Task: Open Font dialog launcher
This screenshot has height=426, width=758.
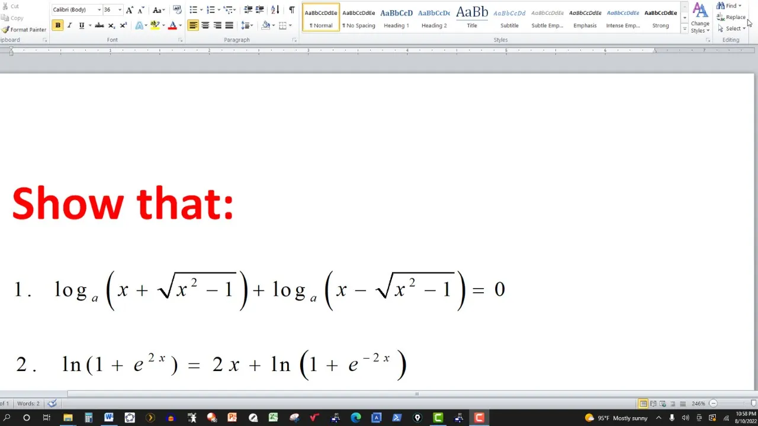Action: tap(180, 40)
